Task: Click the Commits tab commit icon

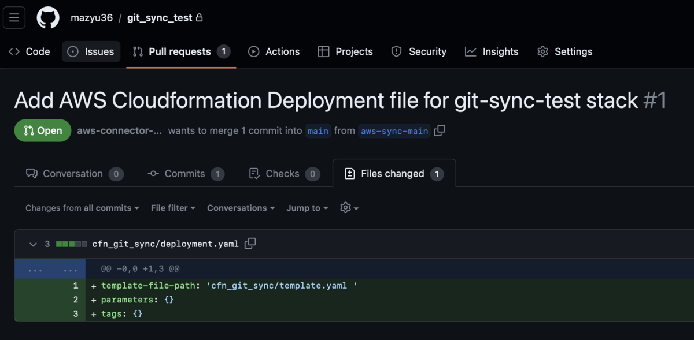Action: click(153, 173)
